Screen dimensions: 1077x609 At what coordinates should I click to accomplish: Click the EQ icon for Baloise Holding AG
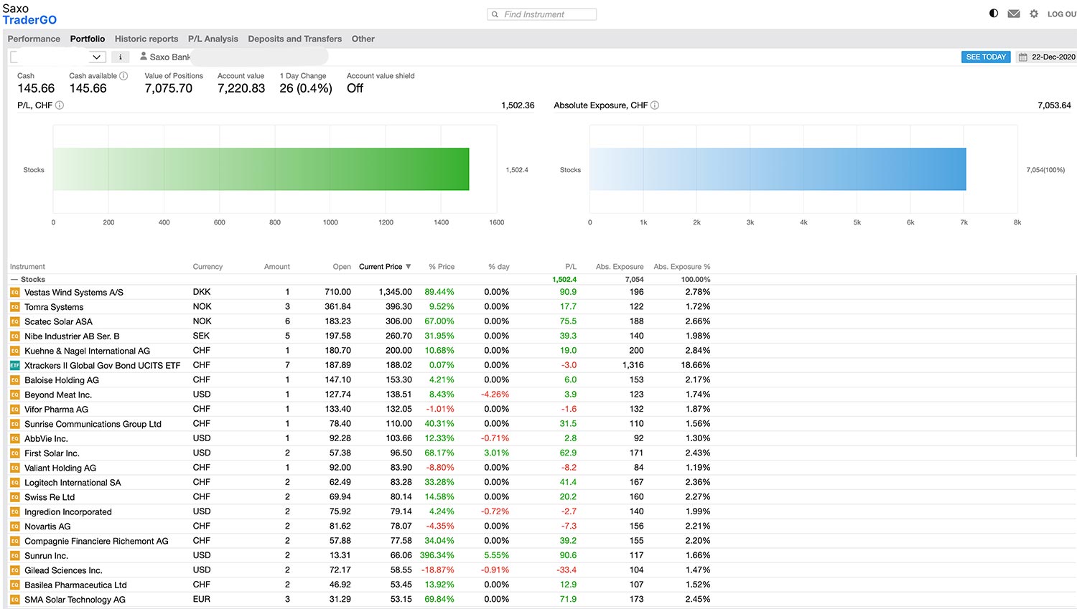[x=14, y=380]
